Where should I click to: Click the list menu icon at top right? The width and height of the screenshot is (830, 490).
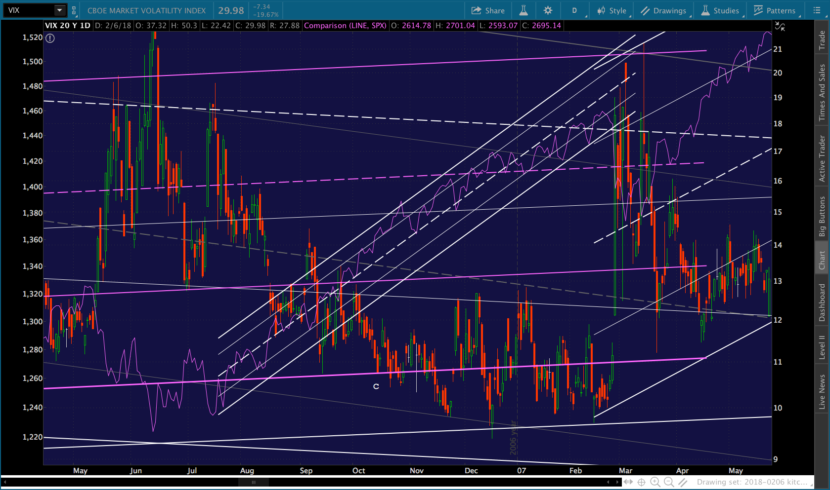pyautogui.click(x=817, y=10)
